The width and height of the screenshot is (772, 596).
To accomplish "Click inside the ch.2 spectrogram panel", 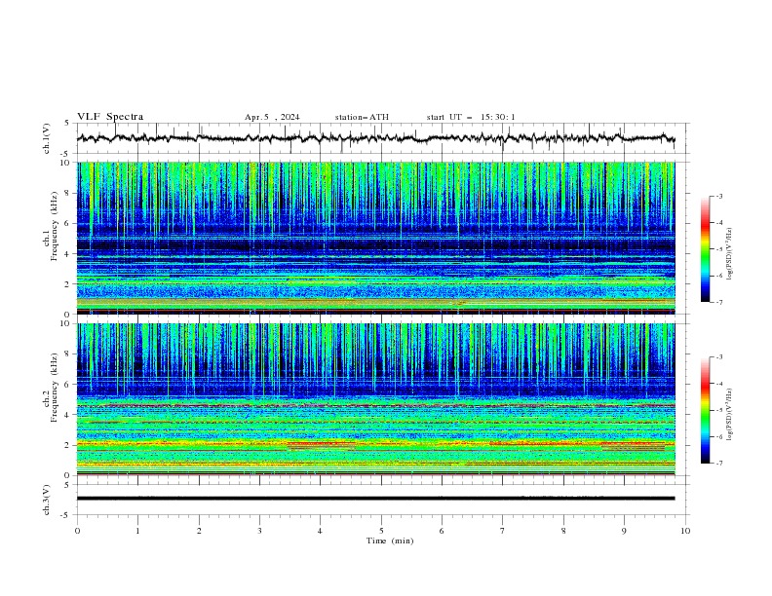I will pos(375,399).
